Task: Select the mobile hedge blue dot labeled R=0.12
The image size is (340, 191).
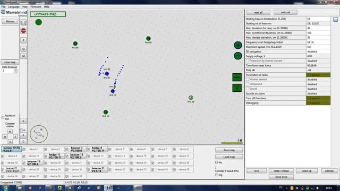Action: point(113,91)
